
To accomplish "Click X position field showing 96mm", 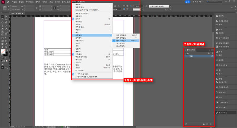I will 16,6.
